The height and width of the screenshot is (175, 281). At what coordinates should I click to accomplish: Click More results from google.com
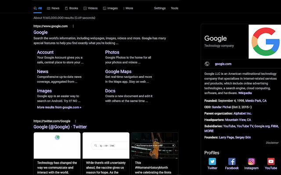pyautogui.click(x=59, y=107)
